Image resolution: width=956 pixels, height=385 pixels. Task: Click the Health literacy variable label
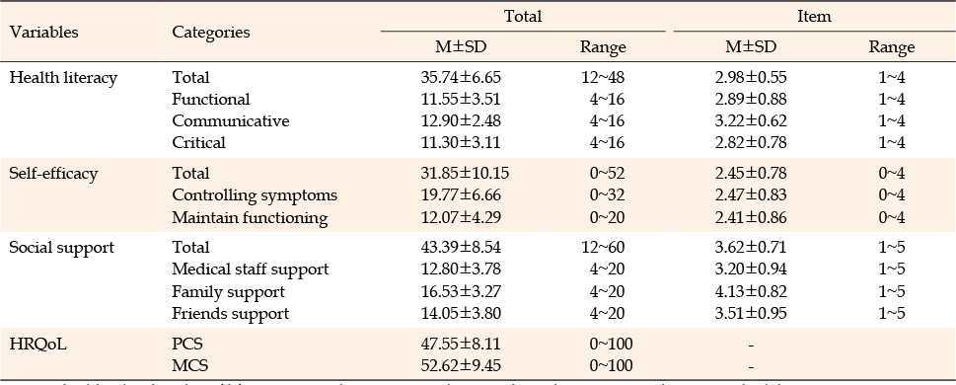[63, 78]
